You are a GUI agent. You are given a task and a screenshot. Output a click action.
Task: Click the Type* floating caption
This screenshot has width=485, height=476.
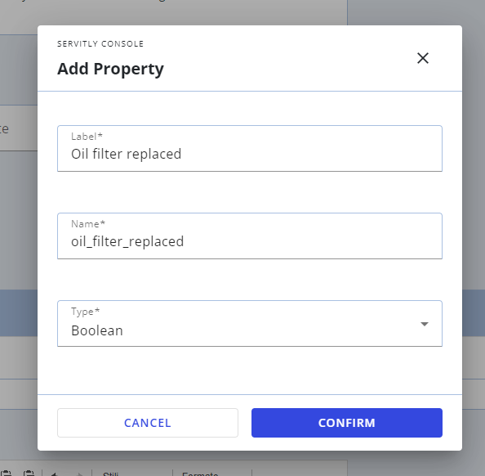point(86,312)
